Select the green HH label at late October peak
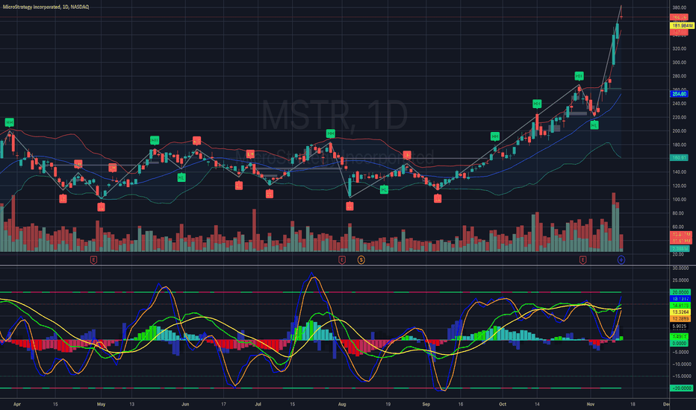 tap(579, 76)
